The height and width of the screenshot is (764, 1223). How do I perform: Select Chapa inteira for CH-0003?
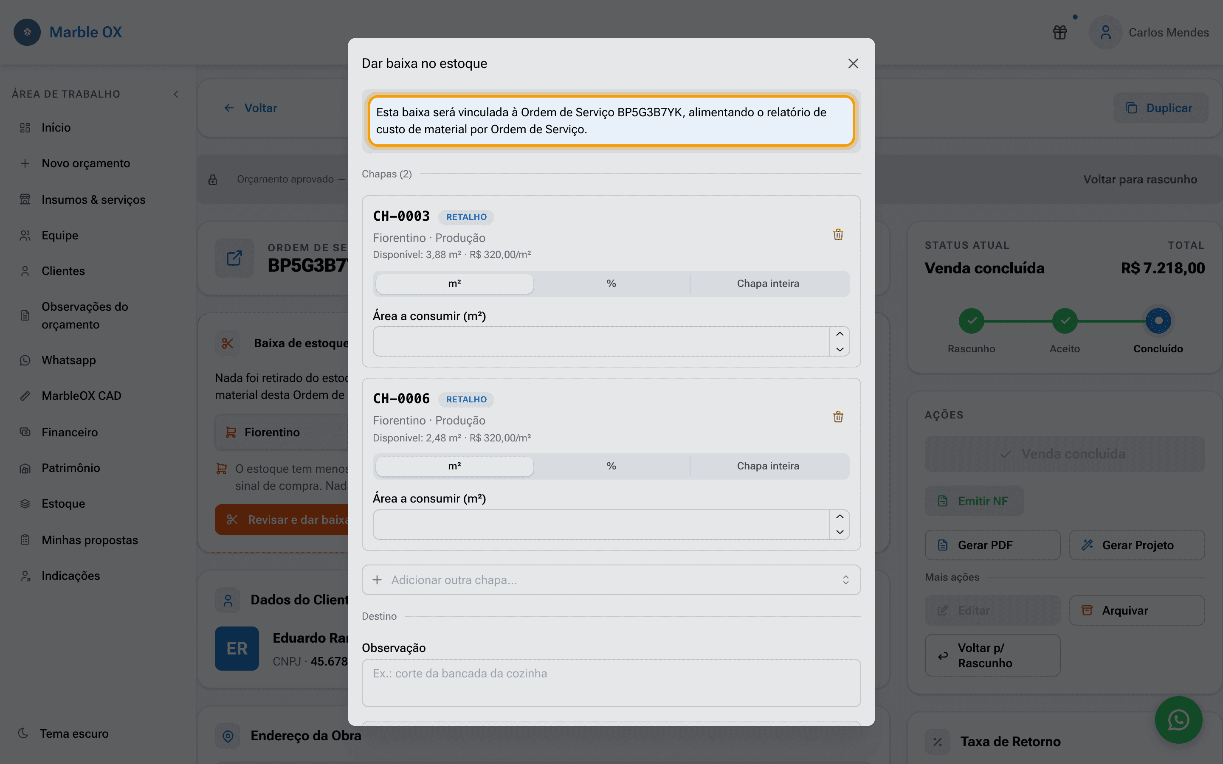point(768,284)
